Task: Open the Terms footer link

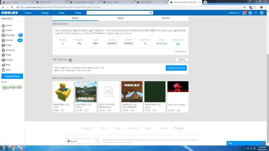Action: click(x=164, y=128)
